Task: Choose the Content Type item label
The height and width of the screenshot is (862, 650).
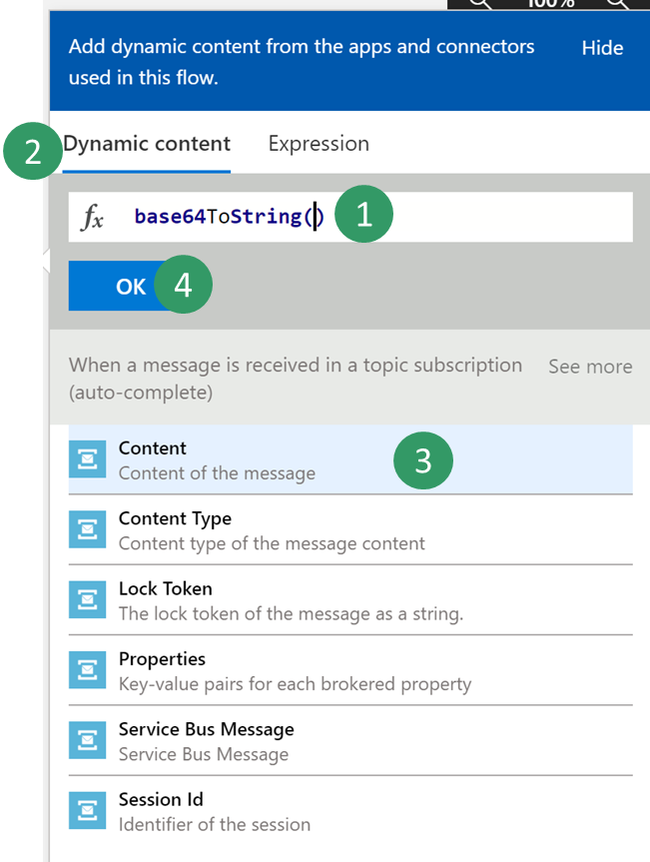Action: tap(175, 518)
